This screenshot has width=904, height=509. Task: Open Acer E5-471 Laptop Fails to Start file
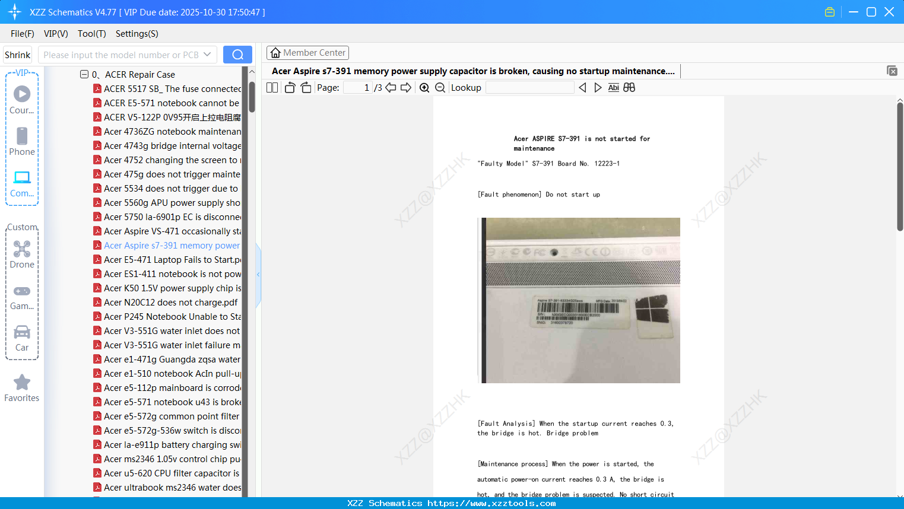(x=167, y=260)
